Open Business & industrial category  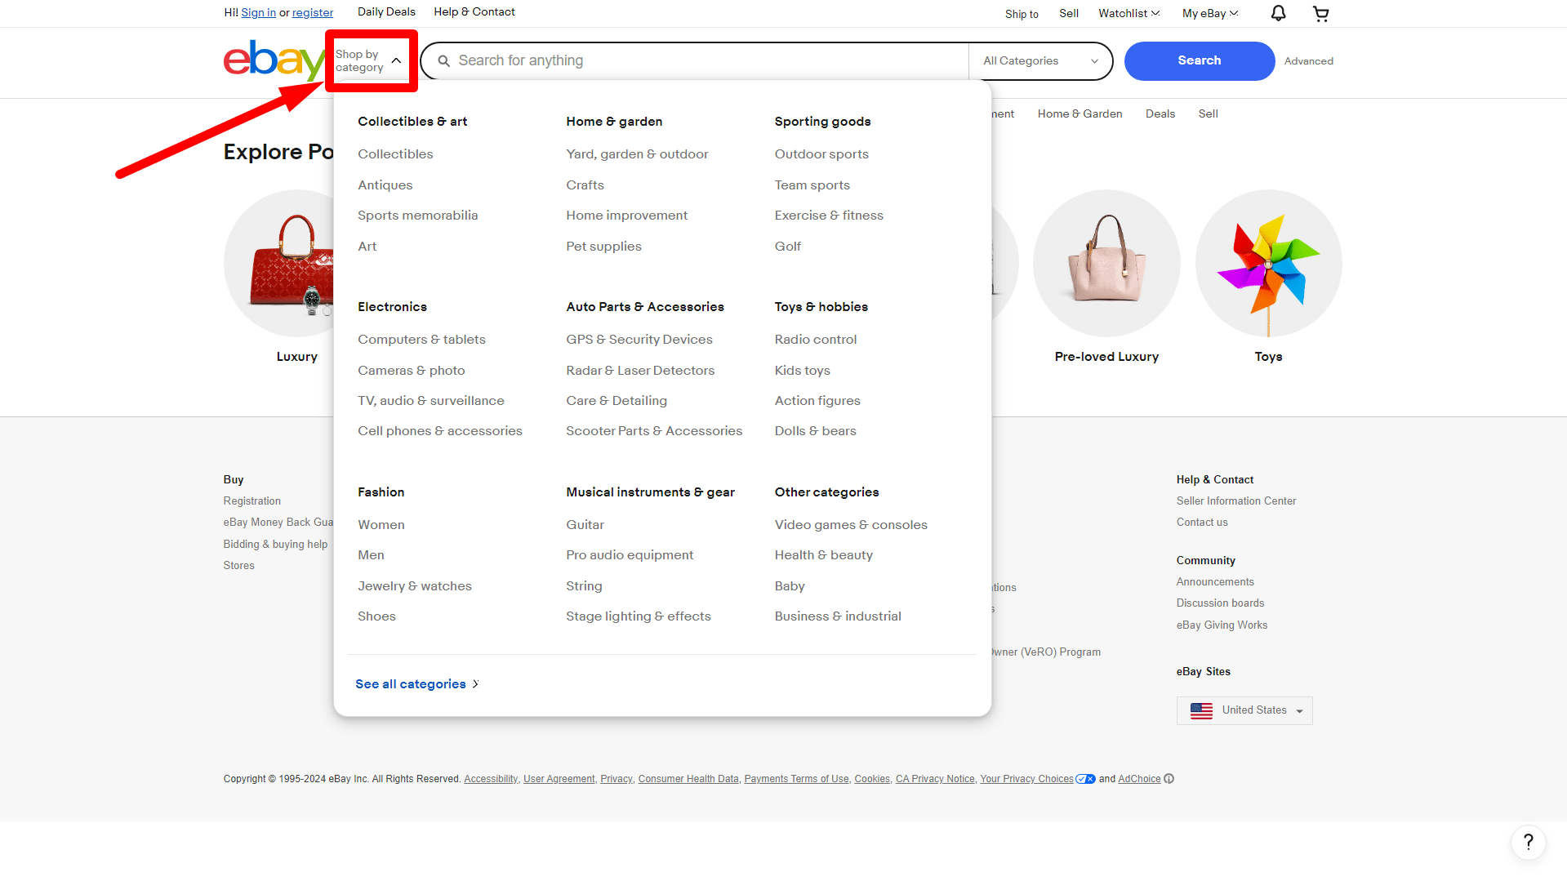[838, 616]
